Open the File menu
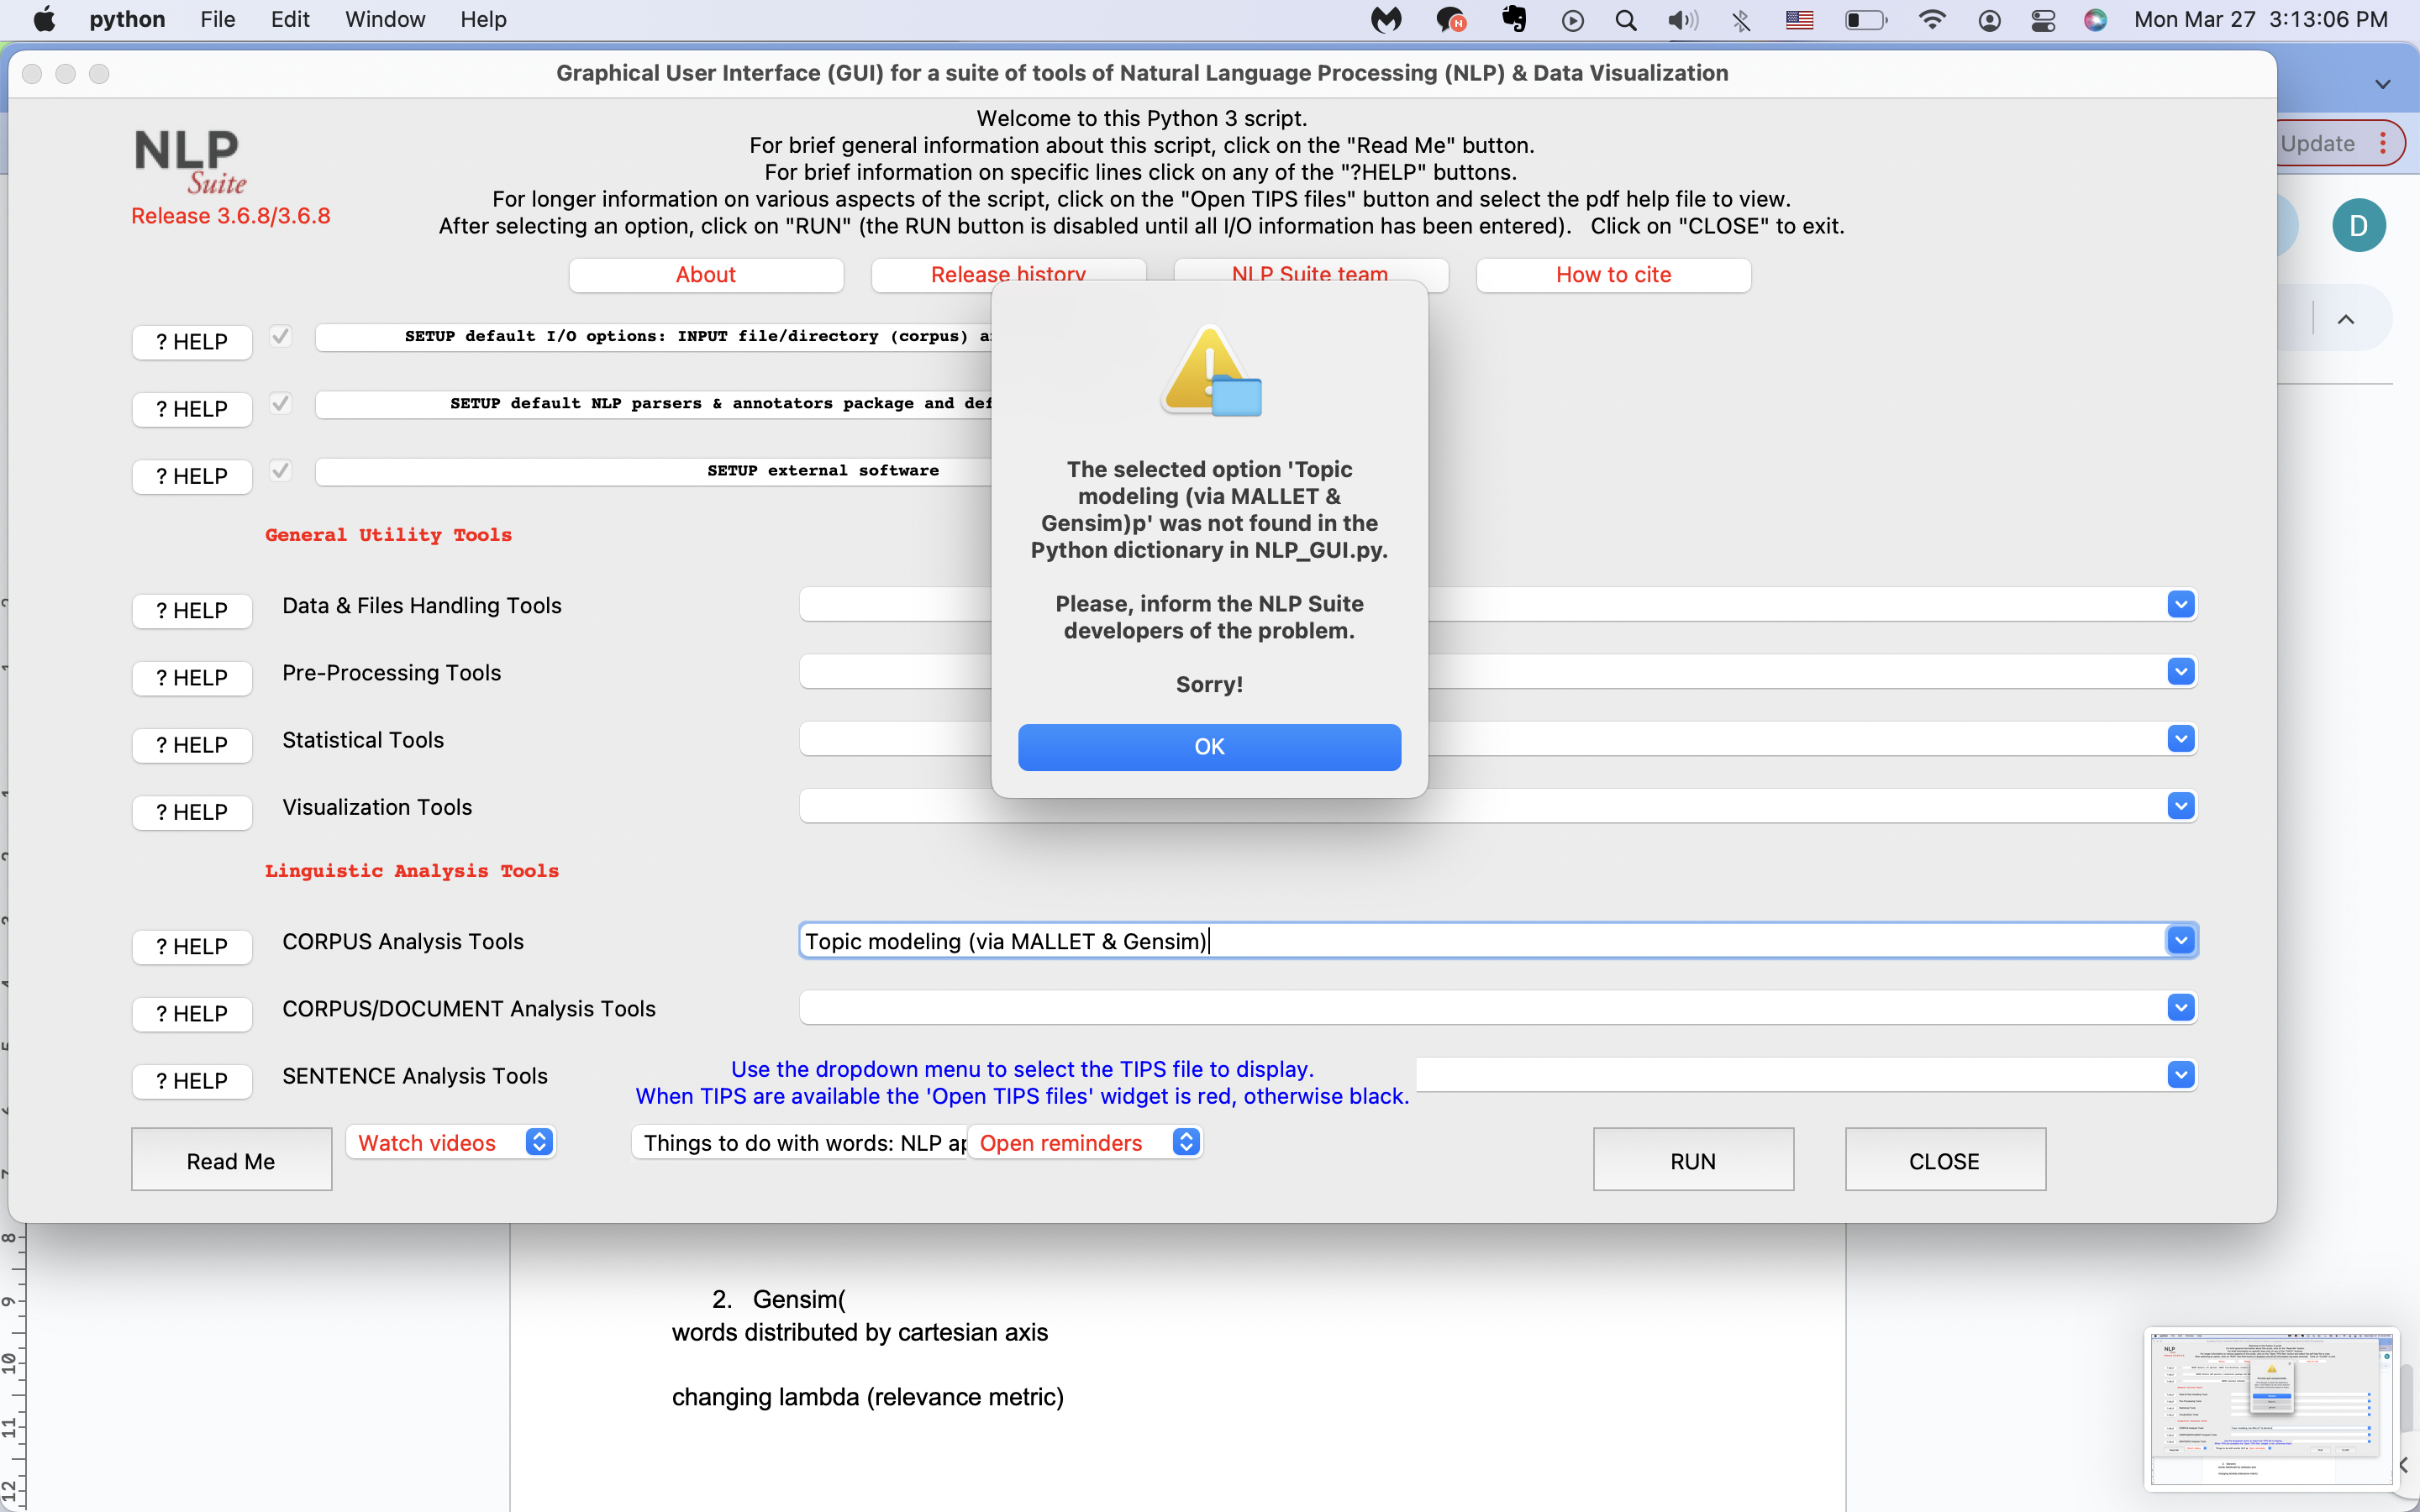This screenshot has width=2420, height=1512. [x=217, y=20]
